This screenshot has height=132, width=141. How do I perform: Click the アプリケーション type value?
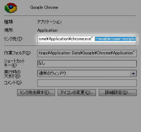coord(49,22)
